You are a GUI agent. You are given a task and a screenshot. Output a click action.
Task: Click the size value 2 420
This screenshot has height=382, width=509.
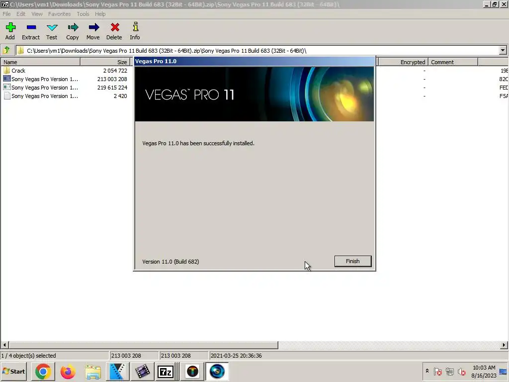(120, 96)
